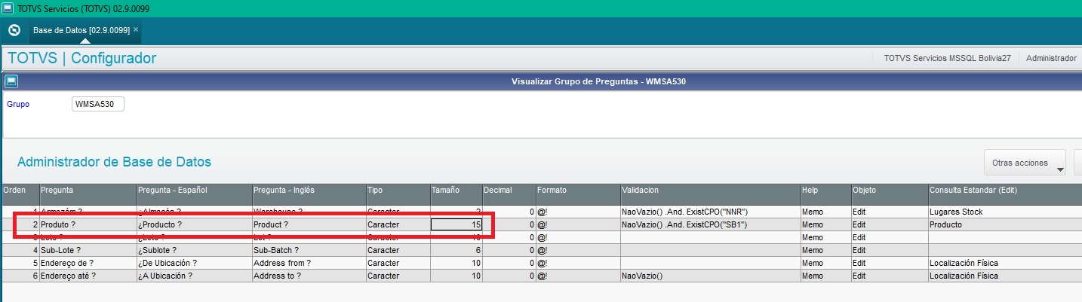Select the ¿De Ubicación ? cell

pos(194,263)
